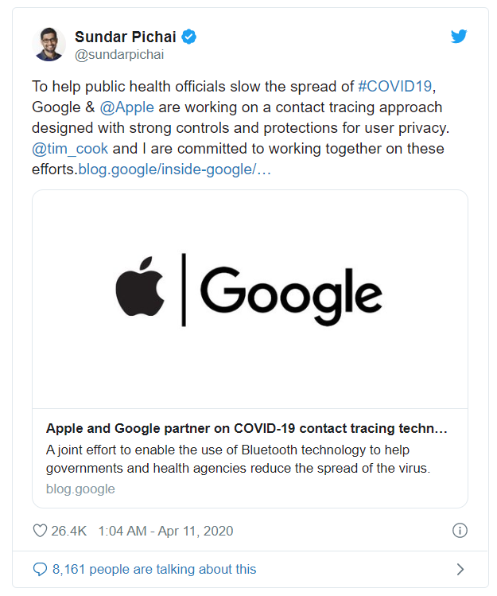Screen dimensions: 497x596
Task: Click the 26.4K likes count
Action: (x=69, y=531)
